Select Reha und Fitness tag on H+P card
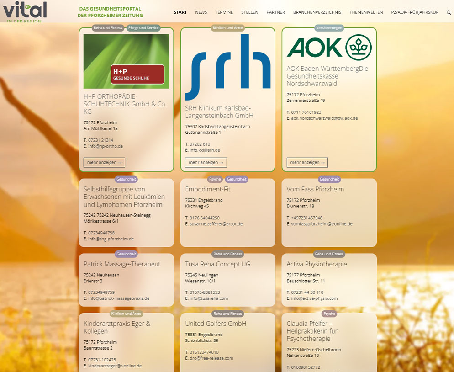 tap(108, 28)
